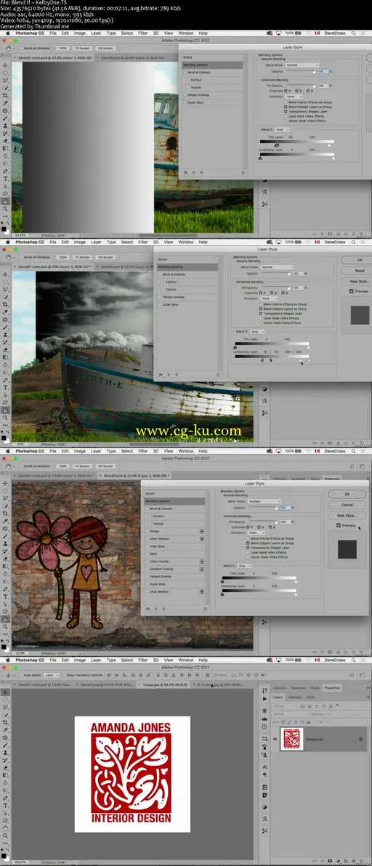Click the plus icon beside Inner Shadow
This screenshot has height=866, width=372.
[x=202, y=538]
